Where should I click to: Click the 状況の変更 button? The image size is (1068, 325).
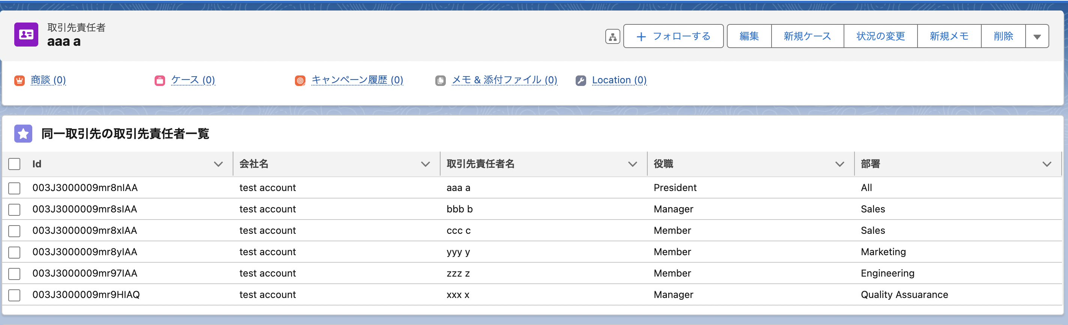[x=881, y=36]
